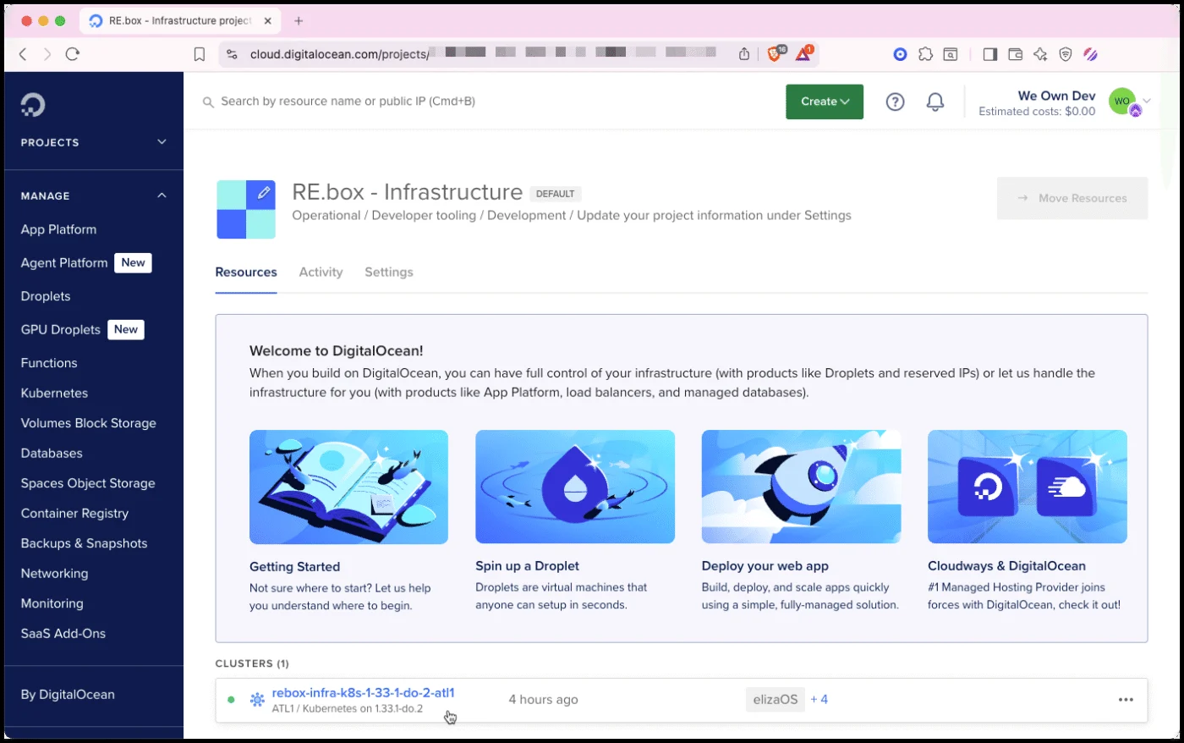Open the Deploy your web app rocket image
The width and height of the screenshot is (1184, 743).
[x=801, y=487]
